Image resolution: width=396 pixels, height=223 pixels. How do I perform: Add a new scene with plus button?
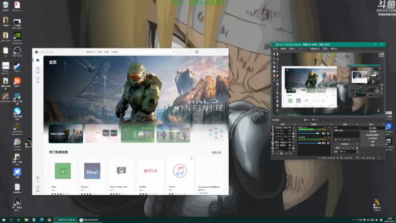(x=336, y=140)
